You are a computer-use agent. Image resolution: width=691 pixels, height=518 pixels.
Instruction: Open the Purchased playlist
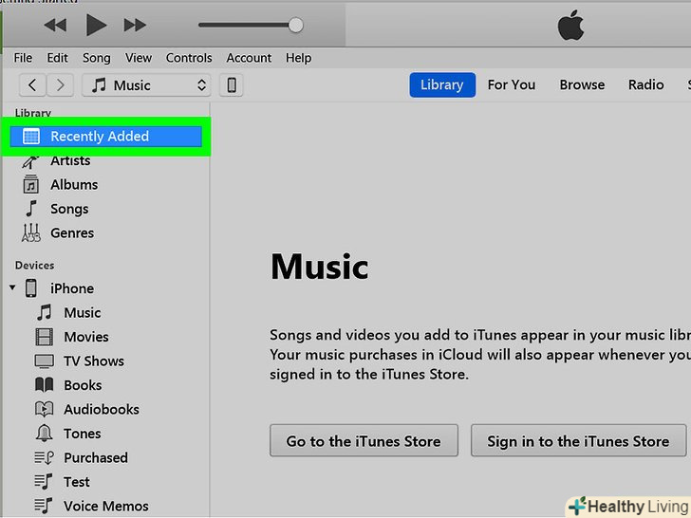(x=96, y=458)
